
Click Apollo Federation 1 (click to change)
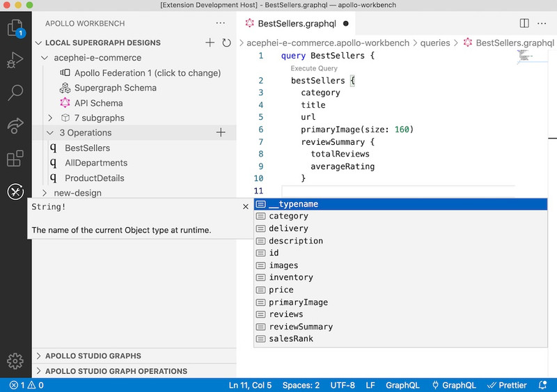(x=148, y=73)
